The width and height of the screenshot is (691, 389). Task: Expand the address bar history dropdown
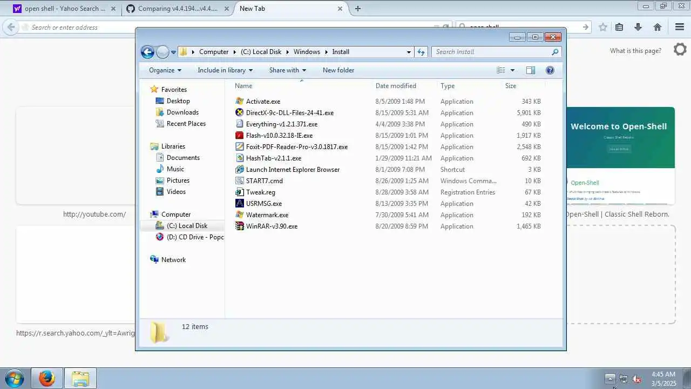(x=409, y=52)
